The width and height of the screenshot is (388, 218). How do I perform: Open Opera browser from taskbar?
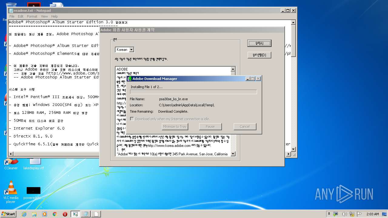coord(65,214)
